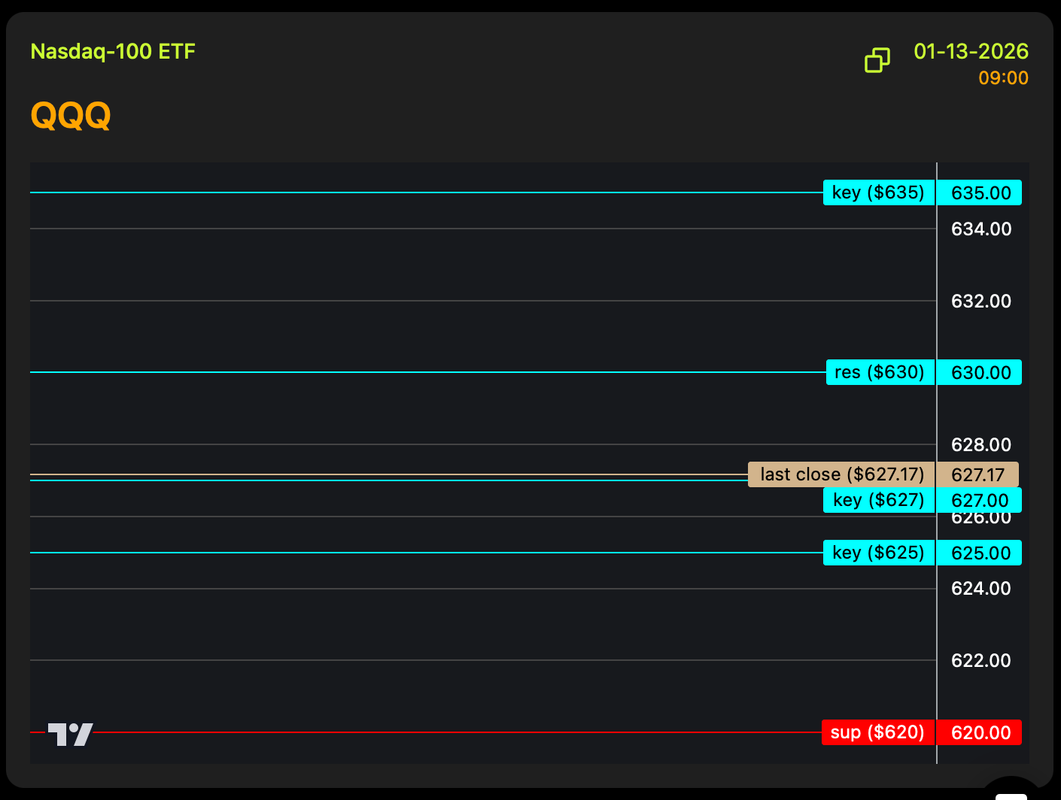Click the last close ($627.17) label
Viewport: 1061px width, 800px height.
tap(841, 474)
